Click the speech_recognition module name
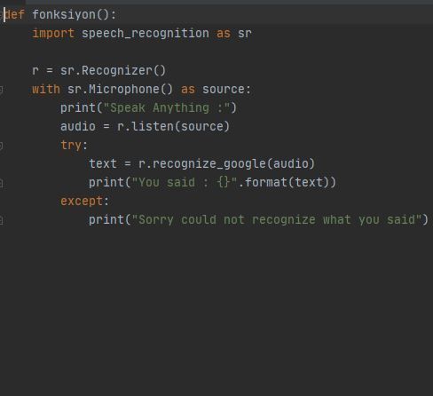This screenshot has width=433, height=396. pyautogui.click(x=146, y=34)
